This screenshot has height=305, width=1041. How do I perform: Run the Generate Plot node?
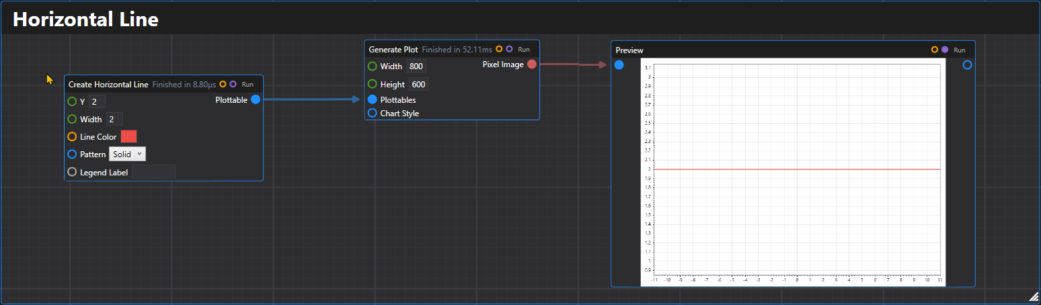[x=524, y=49]
